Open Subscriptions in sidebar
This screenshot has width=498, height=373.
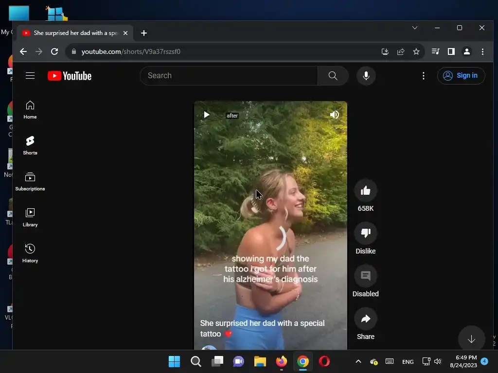click(x=30, y=182)
